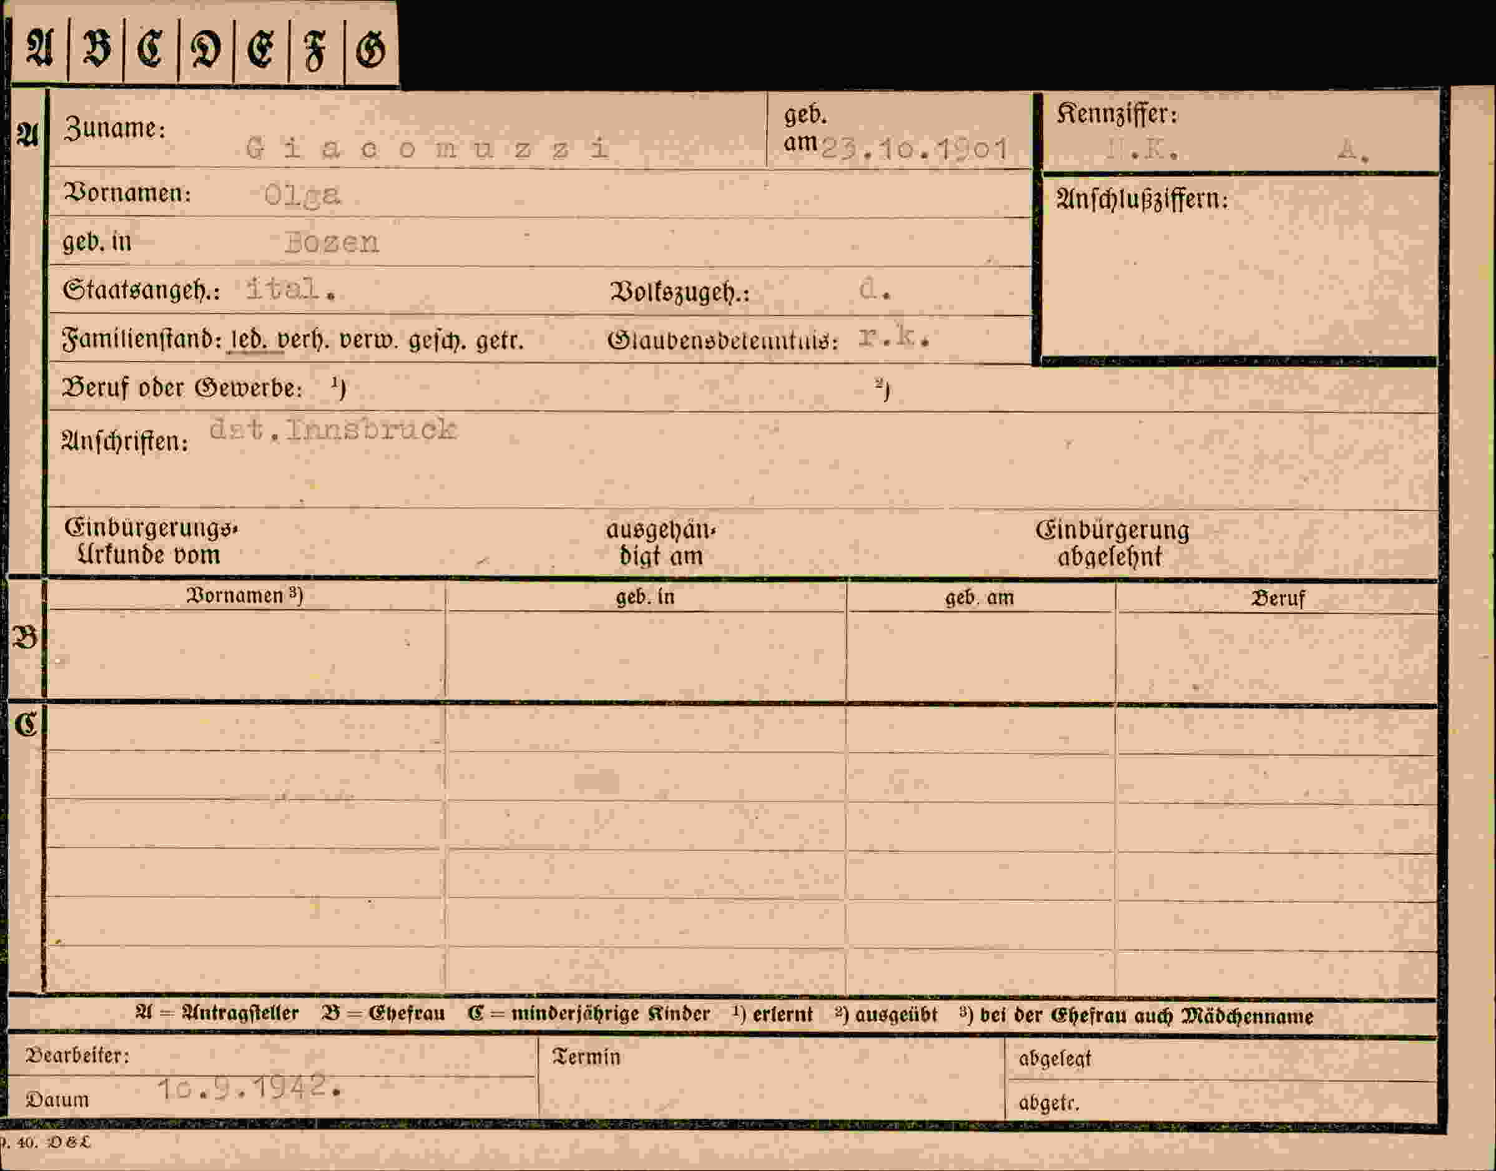Click the 'Anschlußziffern:' heading
The image size is (1496, 1171).
click(1141, 200)
